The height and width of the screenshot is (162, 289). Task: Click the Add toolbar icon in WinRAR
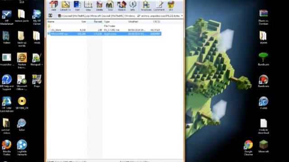pyautogui.click(x=53, y=6)
